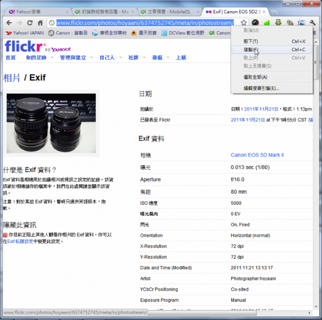
Task: Click the Photographer:hoyaani artist value
Action: [x=253, y=279]
